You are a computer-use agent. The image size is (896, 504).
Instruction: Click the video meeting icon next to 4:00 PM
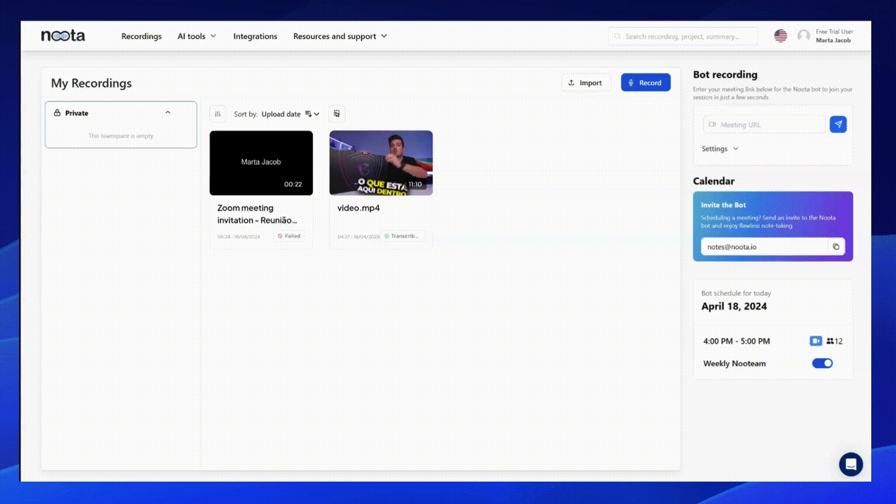click(x=815, y=341)
